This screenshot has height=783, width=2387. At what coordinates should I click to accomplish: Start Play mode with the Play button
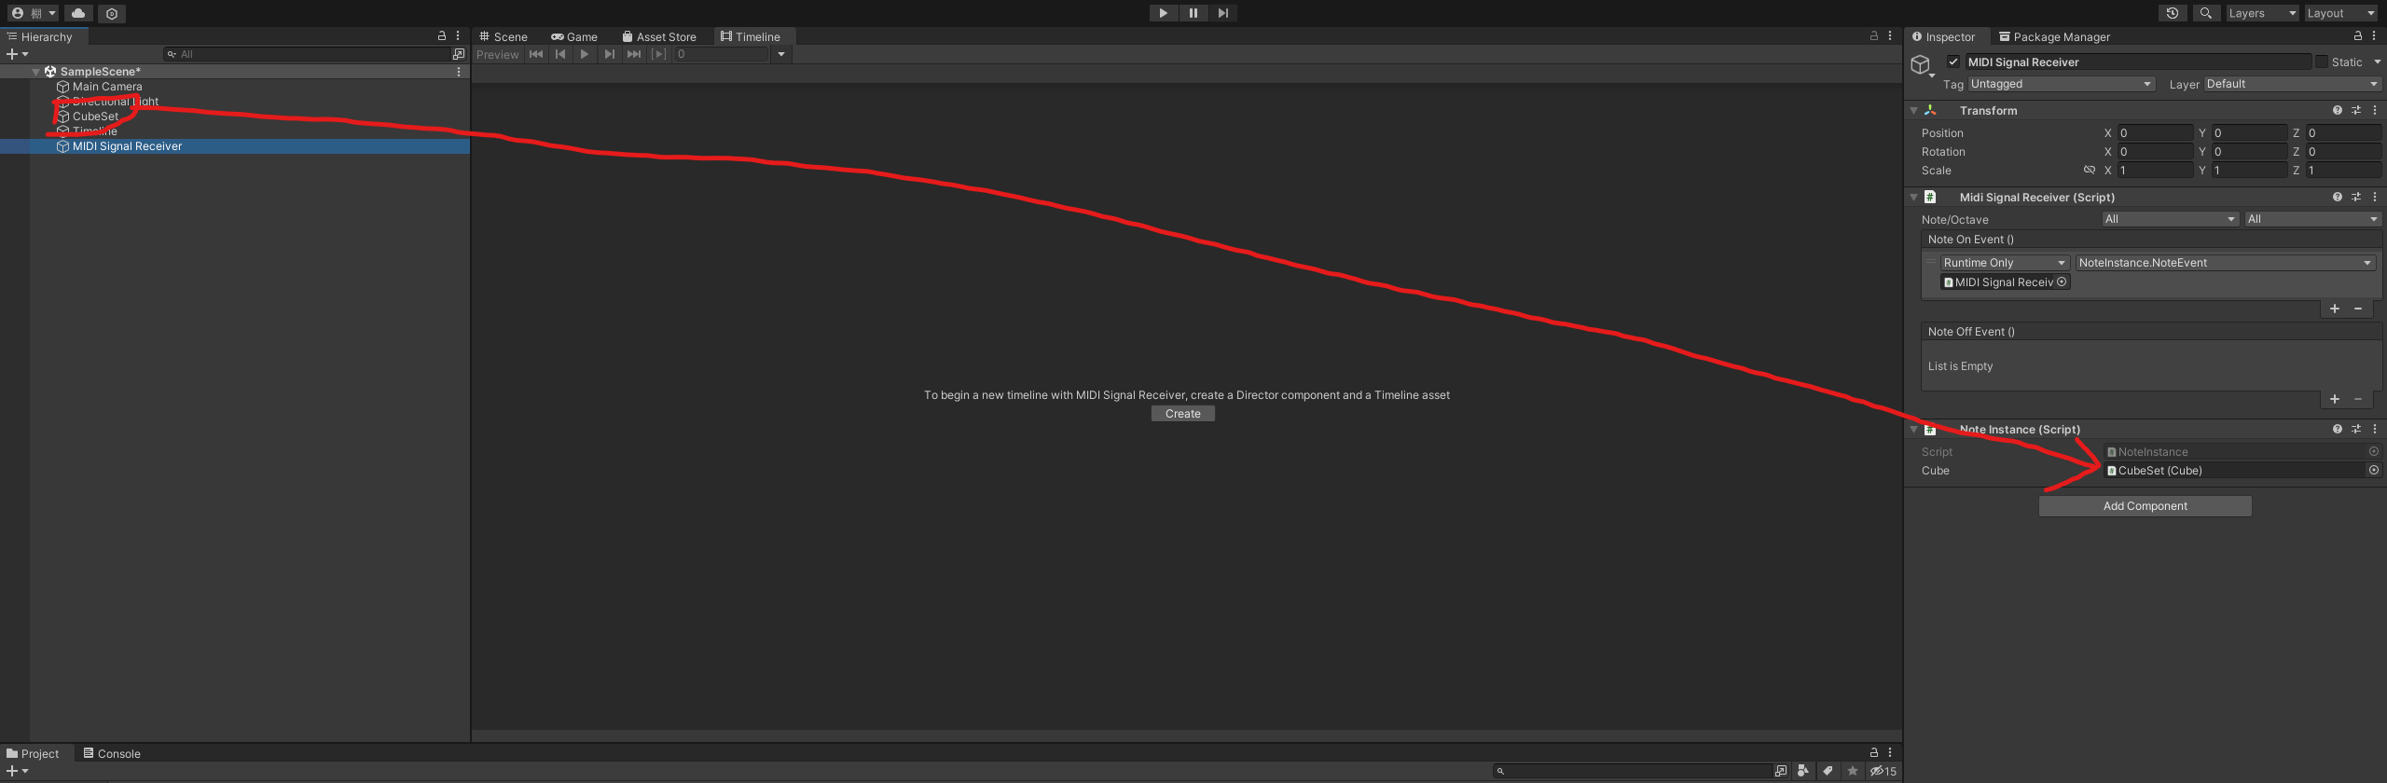1163,13
